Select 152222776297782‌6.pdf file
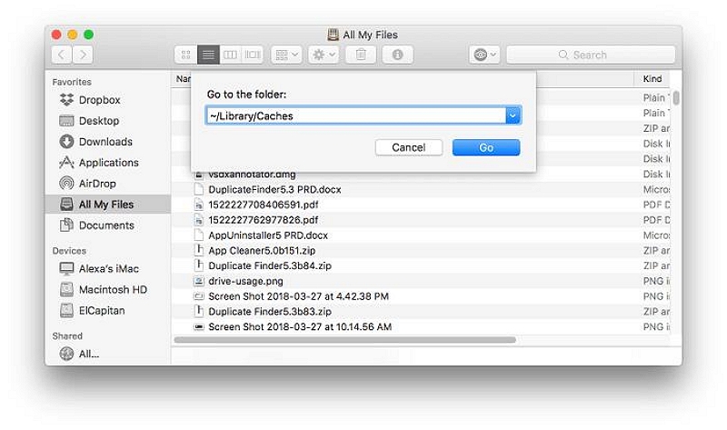727x430 pixels. [263, 220]
